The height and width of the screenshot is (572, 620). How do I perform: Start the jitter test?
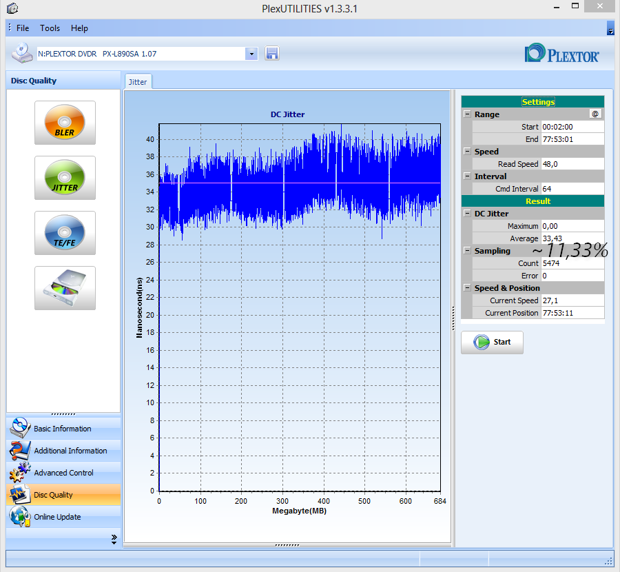(x=492, y=343)
